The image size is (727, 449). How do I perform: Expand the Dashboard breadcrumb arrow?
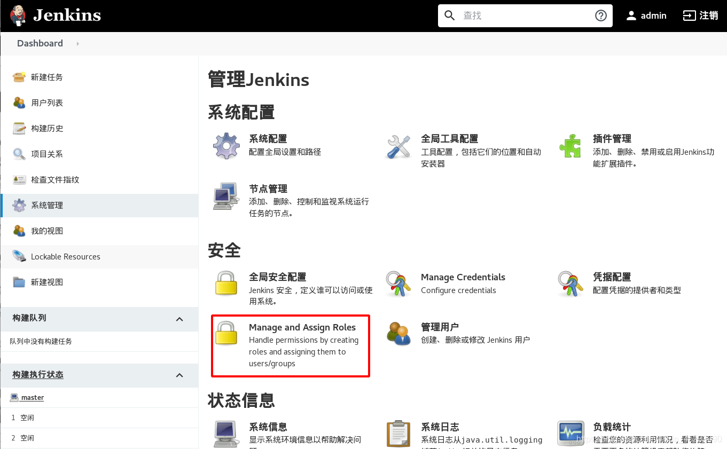click(77, 44)
